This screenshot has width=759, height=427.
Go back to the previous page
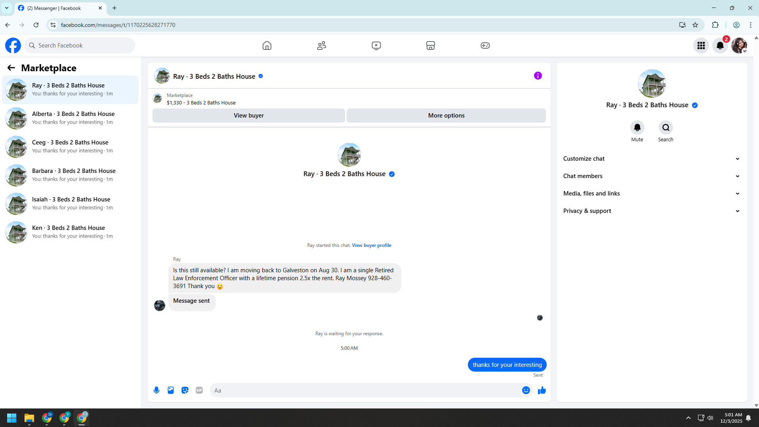8,25
